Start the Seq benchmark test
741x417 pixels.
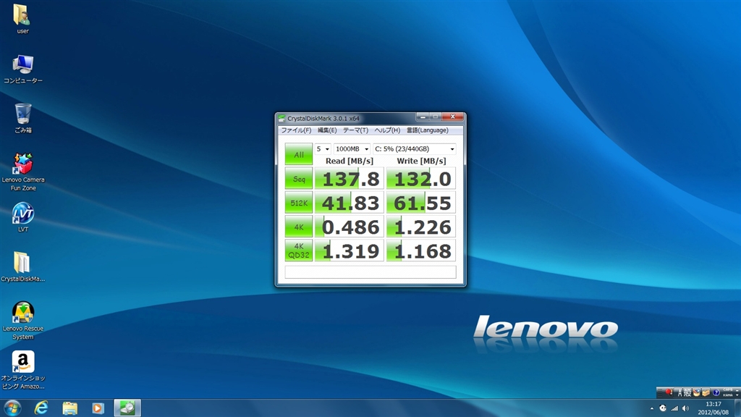(x=299, y=179)
